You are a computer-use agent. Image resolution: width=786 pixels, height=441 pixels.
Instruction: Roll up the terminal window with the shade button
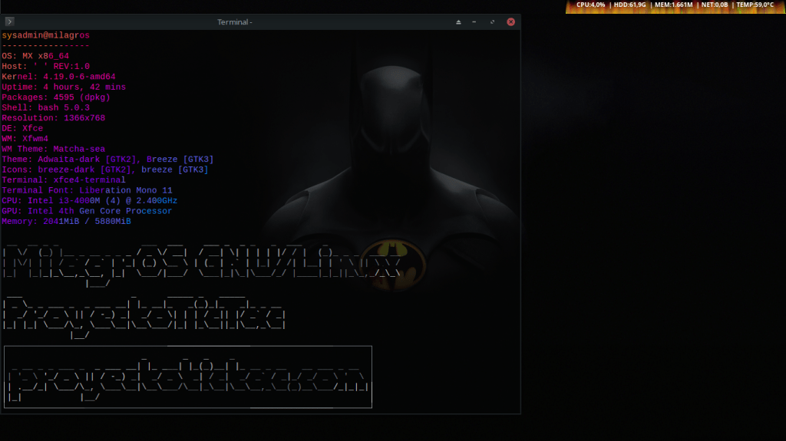point(459,22)
